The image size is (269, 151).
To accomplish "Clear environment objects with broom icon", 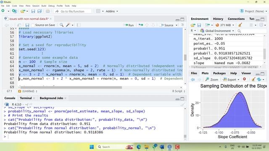I will click(x=240, y=25).
